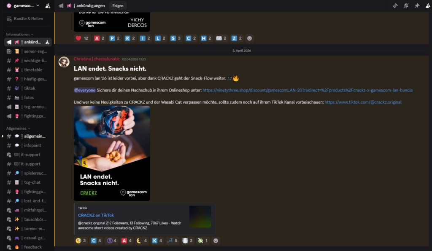Open the fotos channel

(x=28, y=98)
